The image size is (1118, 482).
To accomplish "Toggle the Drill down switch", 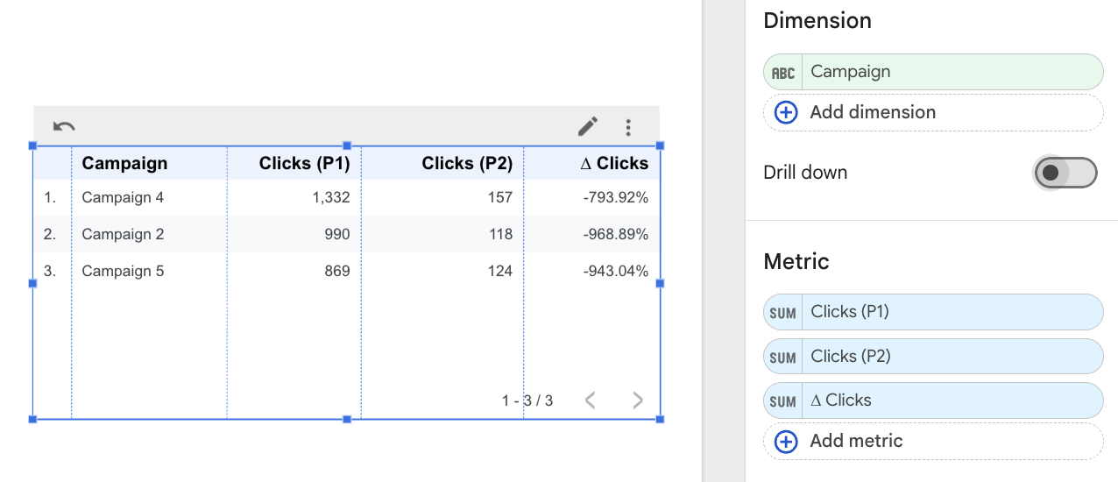I will [1065, 173].
